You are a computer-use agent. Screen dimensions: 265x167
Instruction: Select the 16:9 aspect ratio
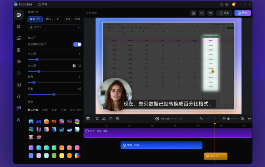tap(49, 19)
